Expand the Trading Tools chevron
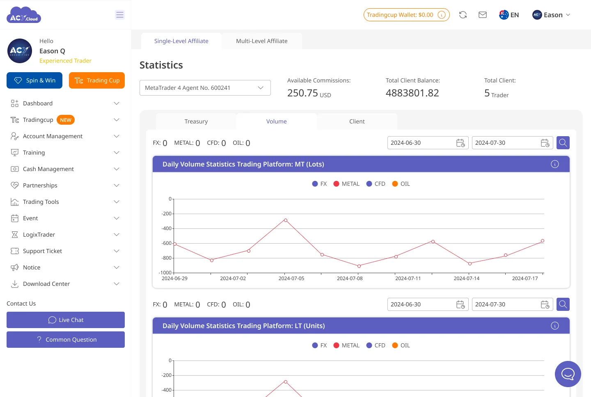Viewport: 591px width, 397px height. (117, 202)
